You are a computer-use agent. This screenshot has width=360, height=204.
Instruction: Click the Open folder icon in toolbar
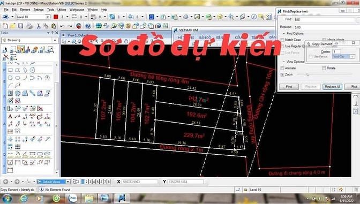point(13,26)
